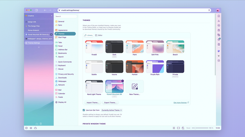Open the Translate panel icon in side panel
The image size is (245, 137).
219,35
